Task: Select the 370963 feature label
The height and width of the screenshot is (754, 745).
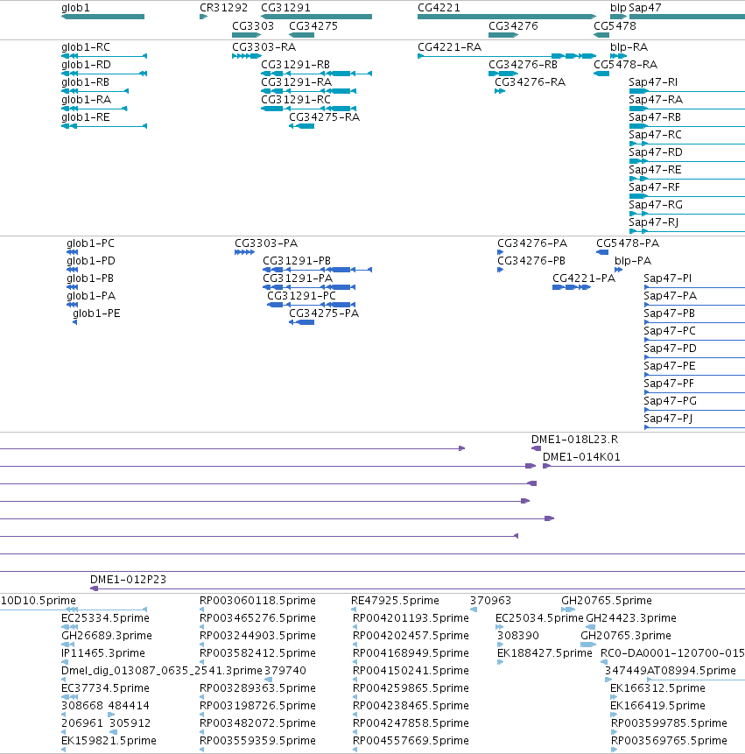Action: pyautogui.click(x=491, y=601)
